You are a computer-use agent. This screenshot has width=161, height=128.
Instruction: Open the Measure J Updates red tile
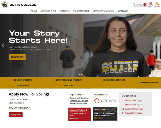point(80,114)
